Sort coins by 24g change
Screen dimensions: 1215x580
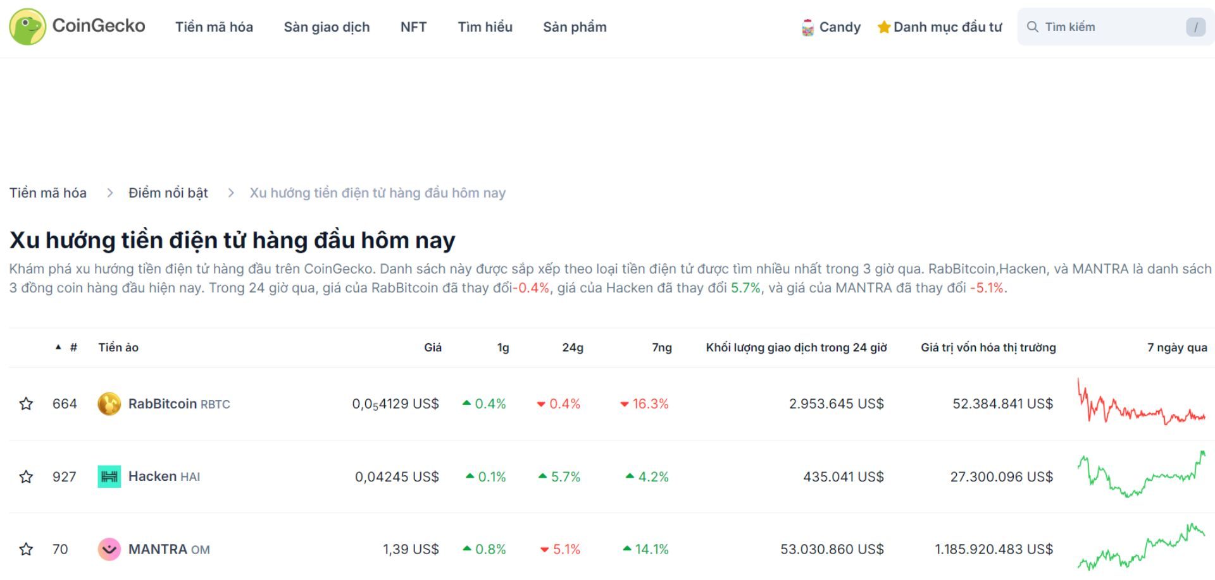pyautogui.click(x=574, y=347)
